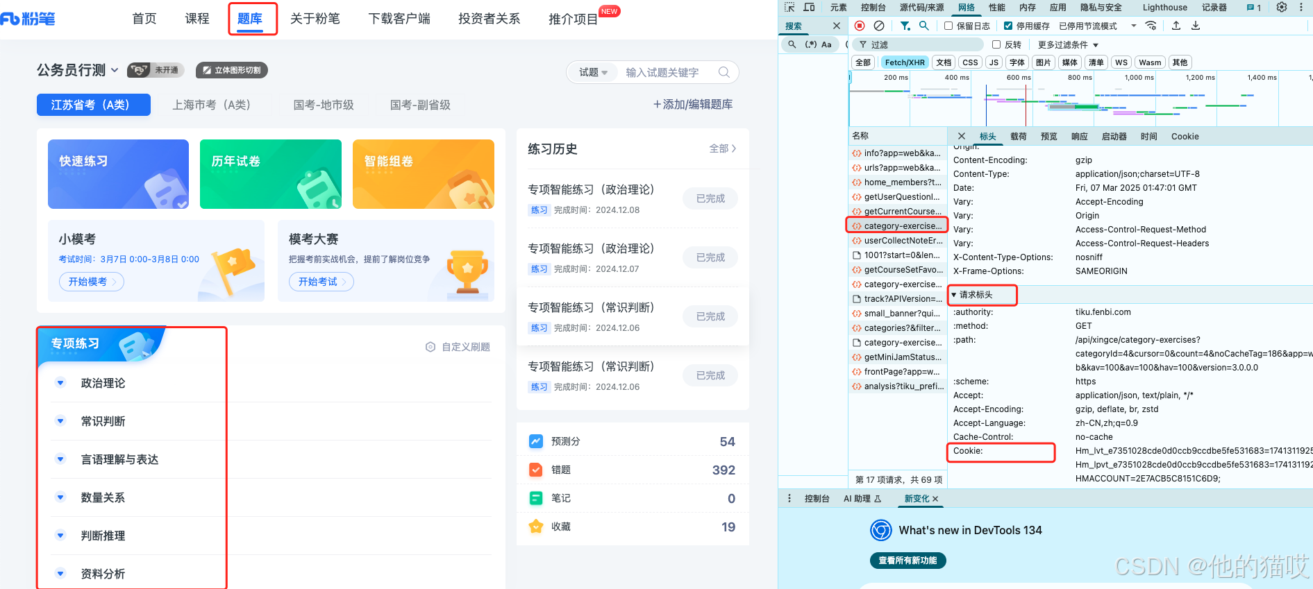
Task: Open the 课程 item in the site navigation
Action: tap(197, 19)
